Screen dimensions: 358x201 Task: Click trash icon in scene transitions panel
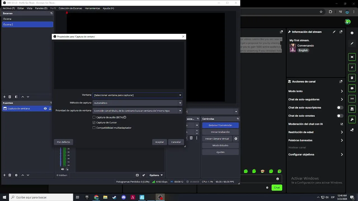[191, 138]
